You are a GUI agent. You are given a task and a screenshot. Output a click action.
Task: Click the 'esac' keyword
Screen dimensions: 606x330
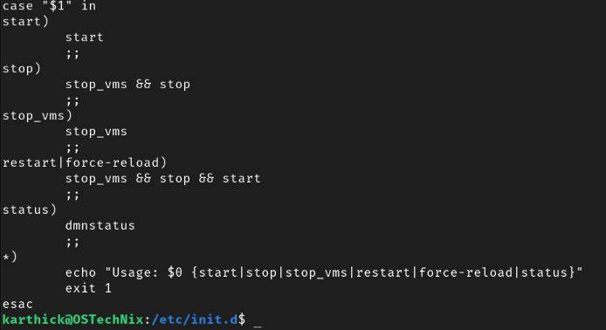[x=17, y=304]
